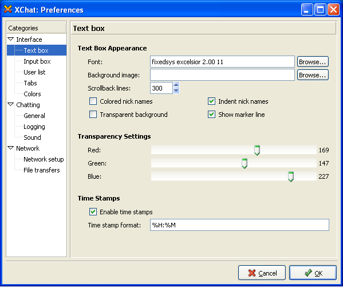
Task: Click the Green transparency slider handle
Action: 245,163
